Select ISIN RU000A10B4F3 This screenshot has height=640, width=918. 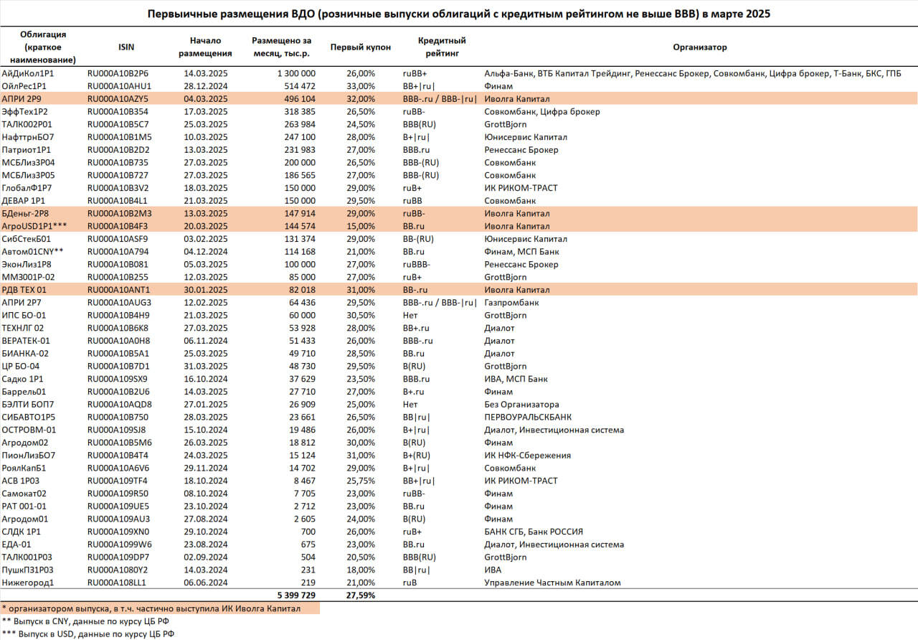[118, 226]
